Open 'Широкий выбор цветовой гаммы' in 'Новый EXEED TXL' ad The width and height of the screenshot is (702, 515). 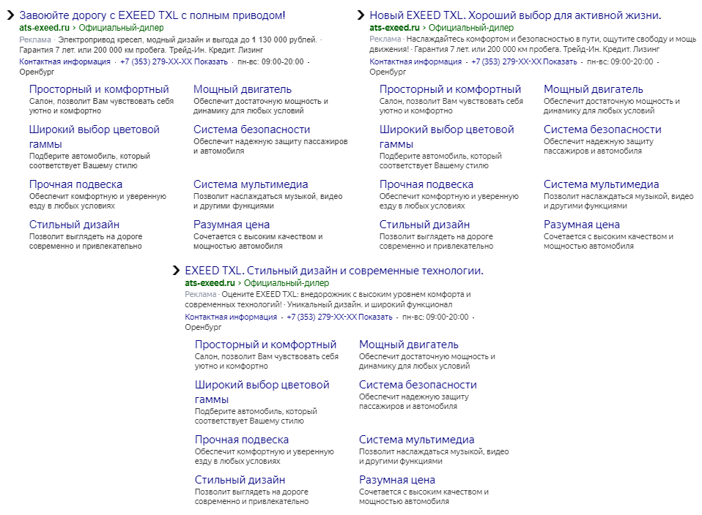pos(447,137)
